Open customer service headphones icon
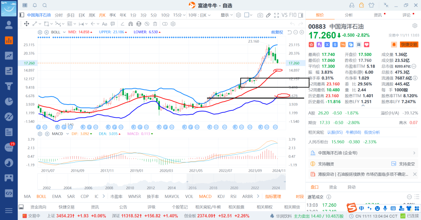421x220 pixels. [352, 5]
